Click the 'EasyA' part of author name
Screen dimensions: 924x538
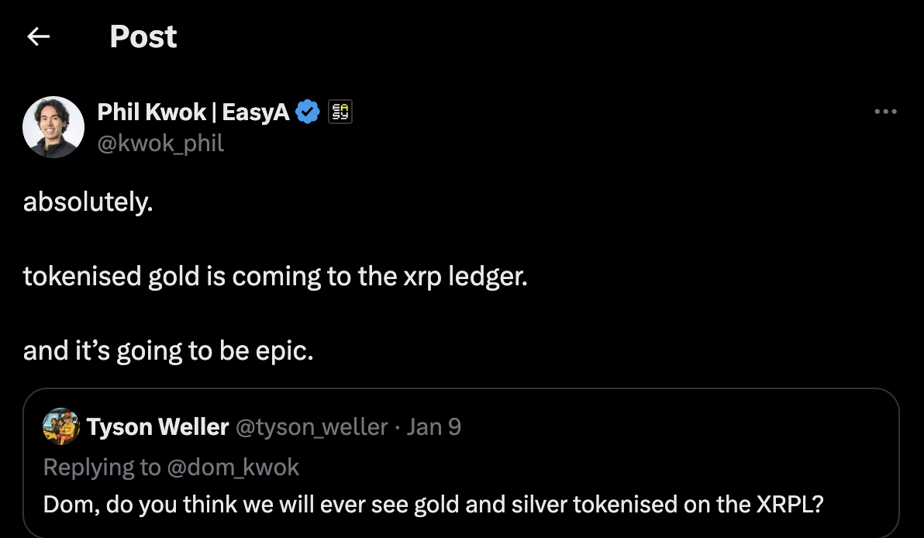pyautogui.click(x=255, y=112)
